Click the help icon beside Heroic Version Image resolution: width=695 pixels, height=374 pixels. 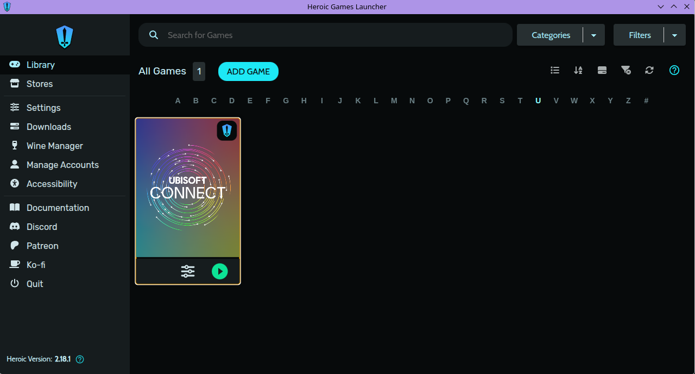(80, 359)
